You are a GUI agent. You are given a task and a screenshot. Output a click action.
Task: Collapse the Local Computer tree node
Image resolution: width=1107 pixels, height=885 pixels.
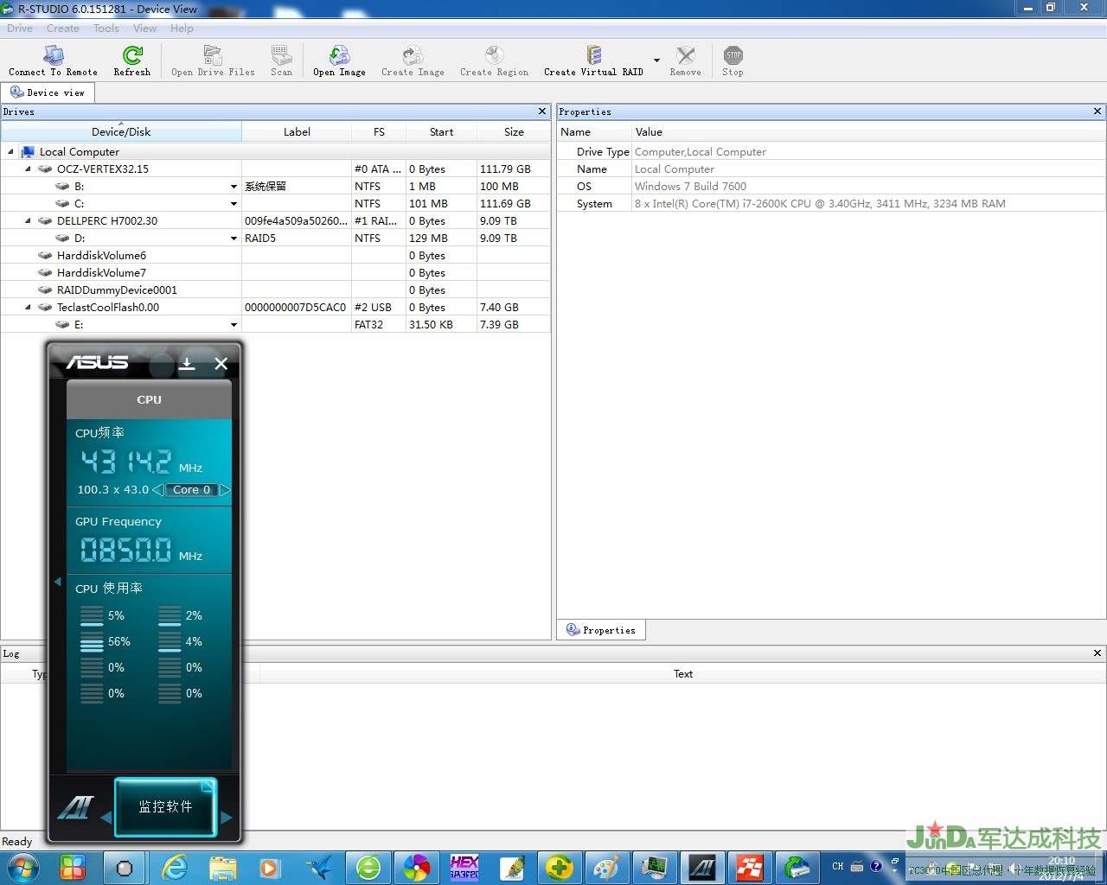click(11, 151)
